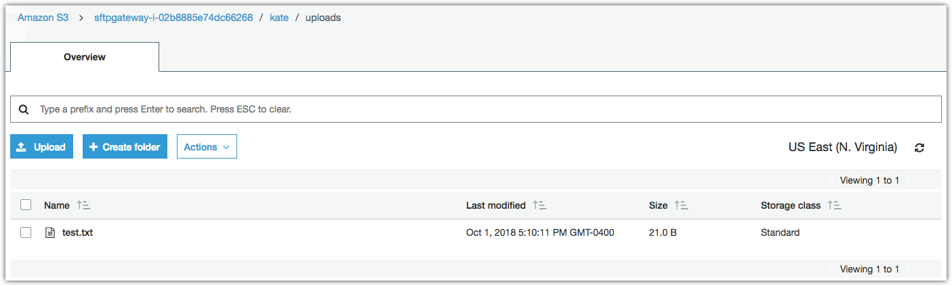Open the sftpgateway bucket breadcrumb link
This screenshot has width=952, height=286.
pos(173,18)
